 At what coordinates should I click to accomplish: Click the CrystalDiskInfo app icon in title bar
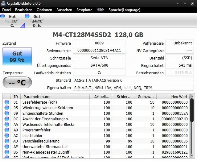pyautogui.click(x=3, y=3)
